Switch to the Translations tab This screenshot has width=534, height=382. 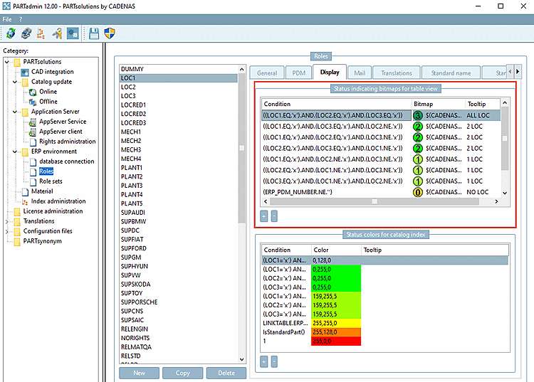[396, 73]
